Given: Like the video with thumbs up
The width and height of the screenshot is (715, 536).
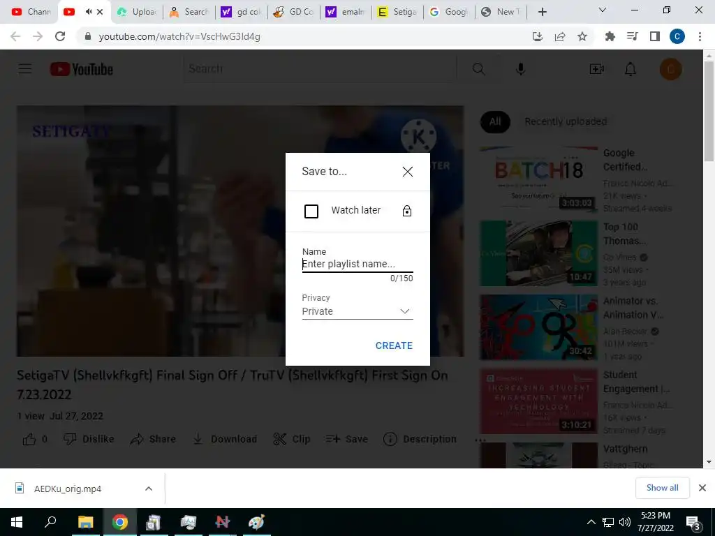Looking at the screenshot, I should tap(35, 439).
